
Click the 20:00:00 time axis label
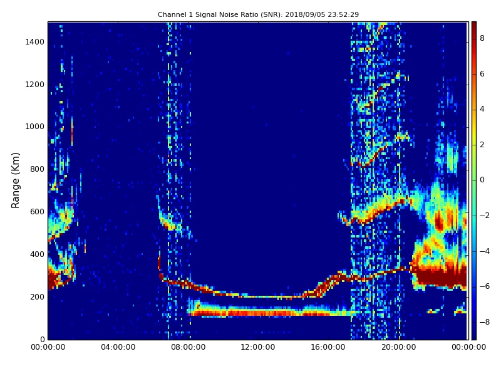point(398,347)
